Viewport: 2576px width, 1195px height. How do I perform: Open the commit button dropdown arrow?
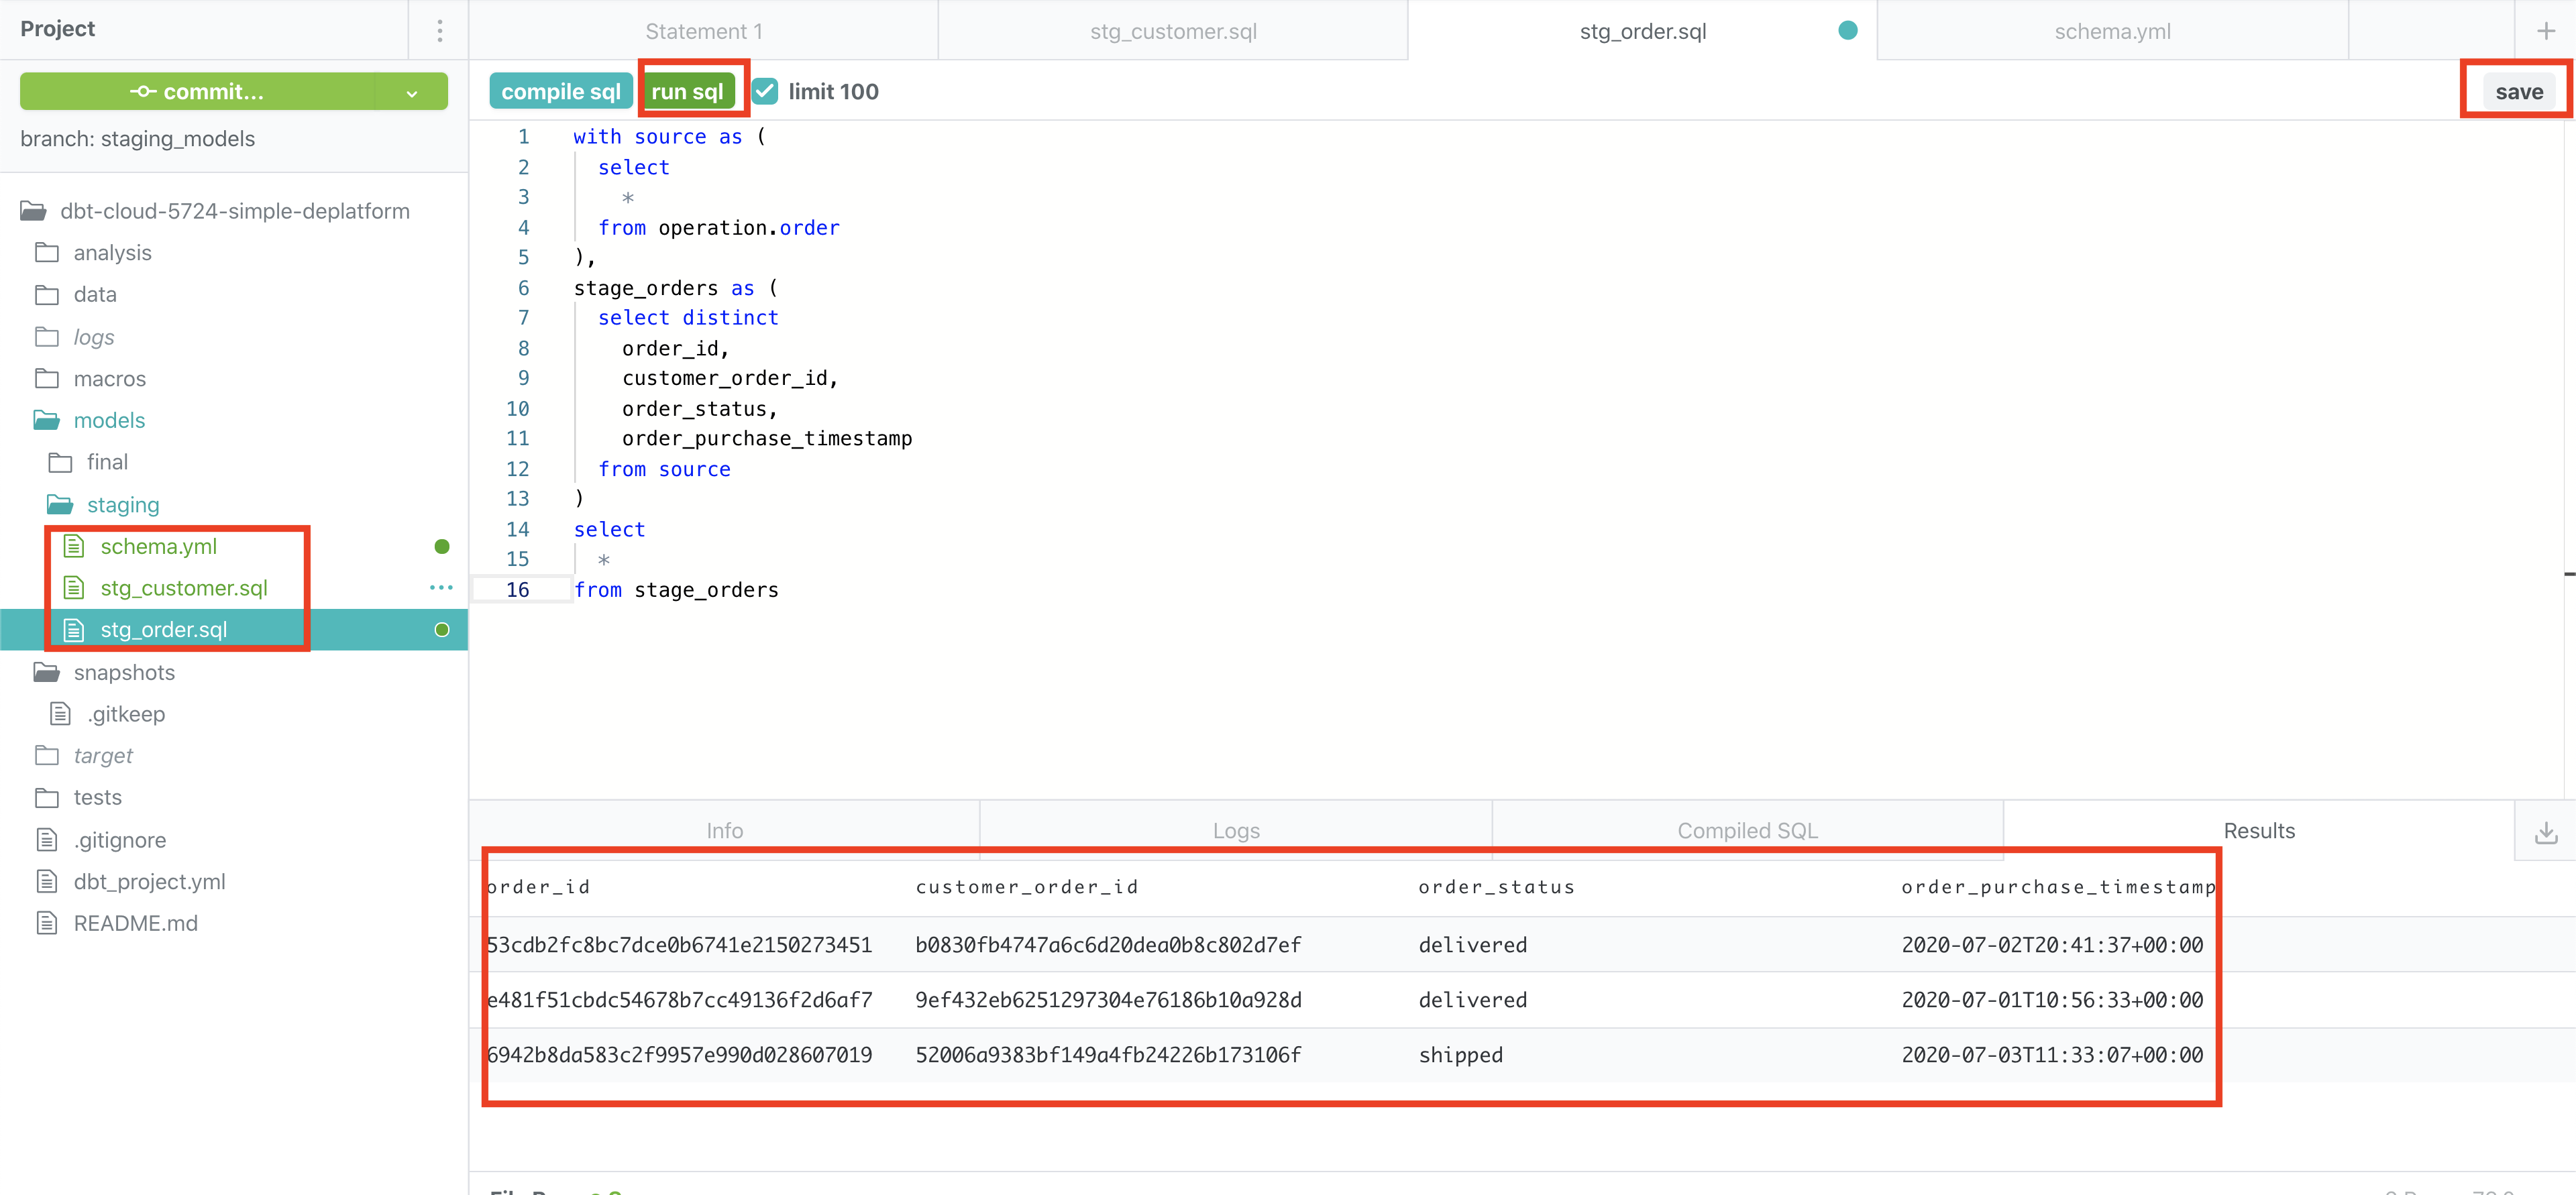click(x=412, y=92)
